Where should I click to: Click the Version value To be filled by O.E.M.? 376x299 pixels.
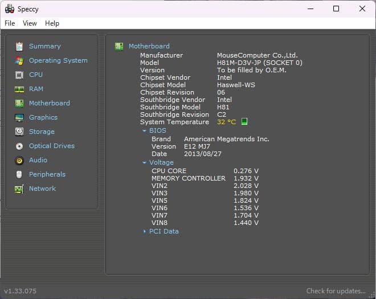pyautogui.click(x=252, y=70)
